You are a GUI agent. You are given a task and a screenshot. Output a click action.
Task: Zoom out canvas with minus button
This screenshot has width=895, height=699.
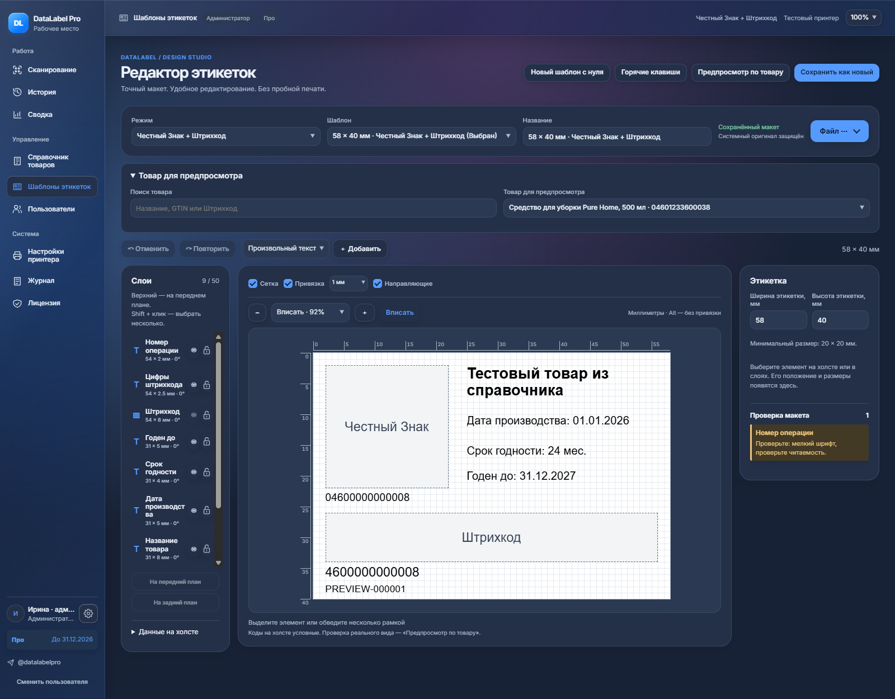coord(257,313)
